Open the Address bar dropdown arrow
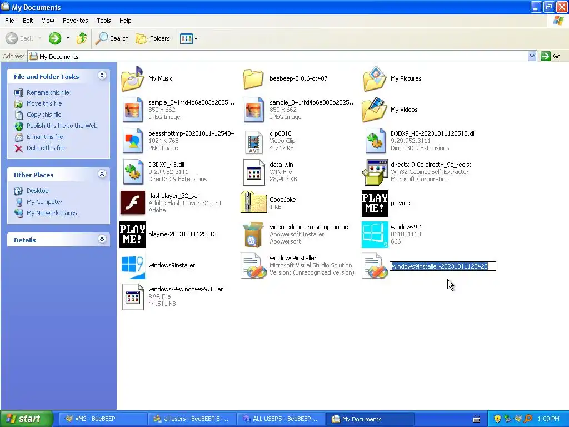Viewport: 569px width, 427px height. click(x=532, y=56)
